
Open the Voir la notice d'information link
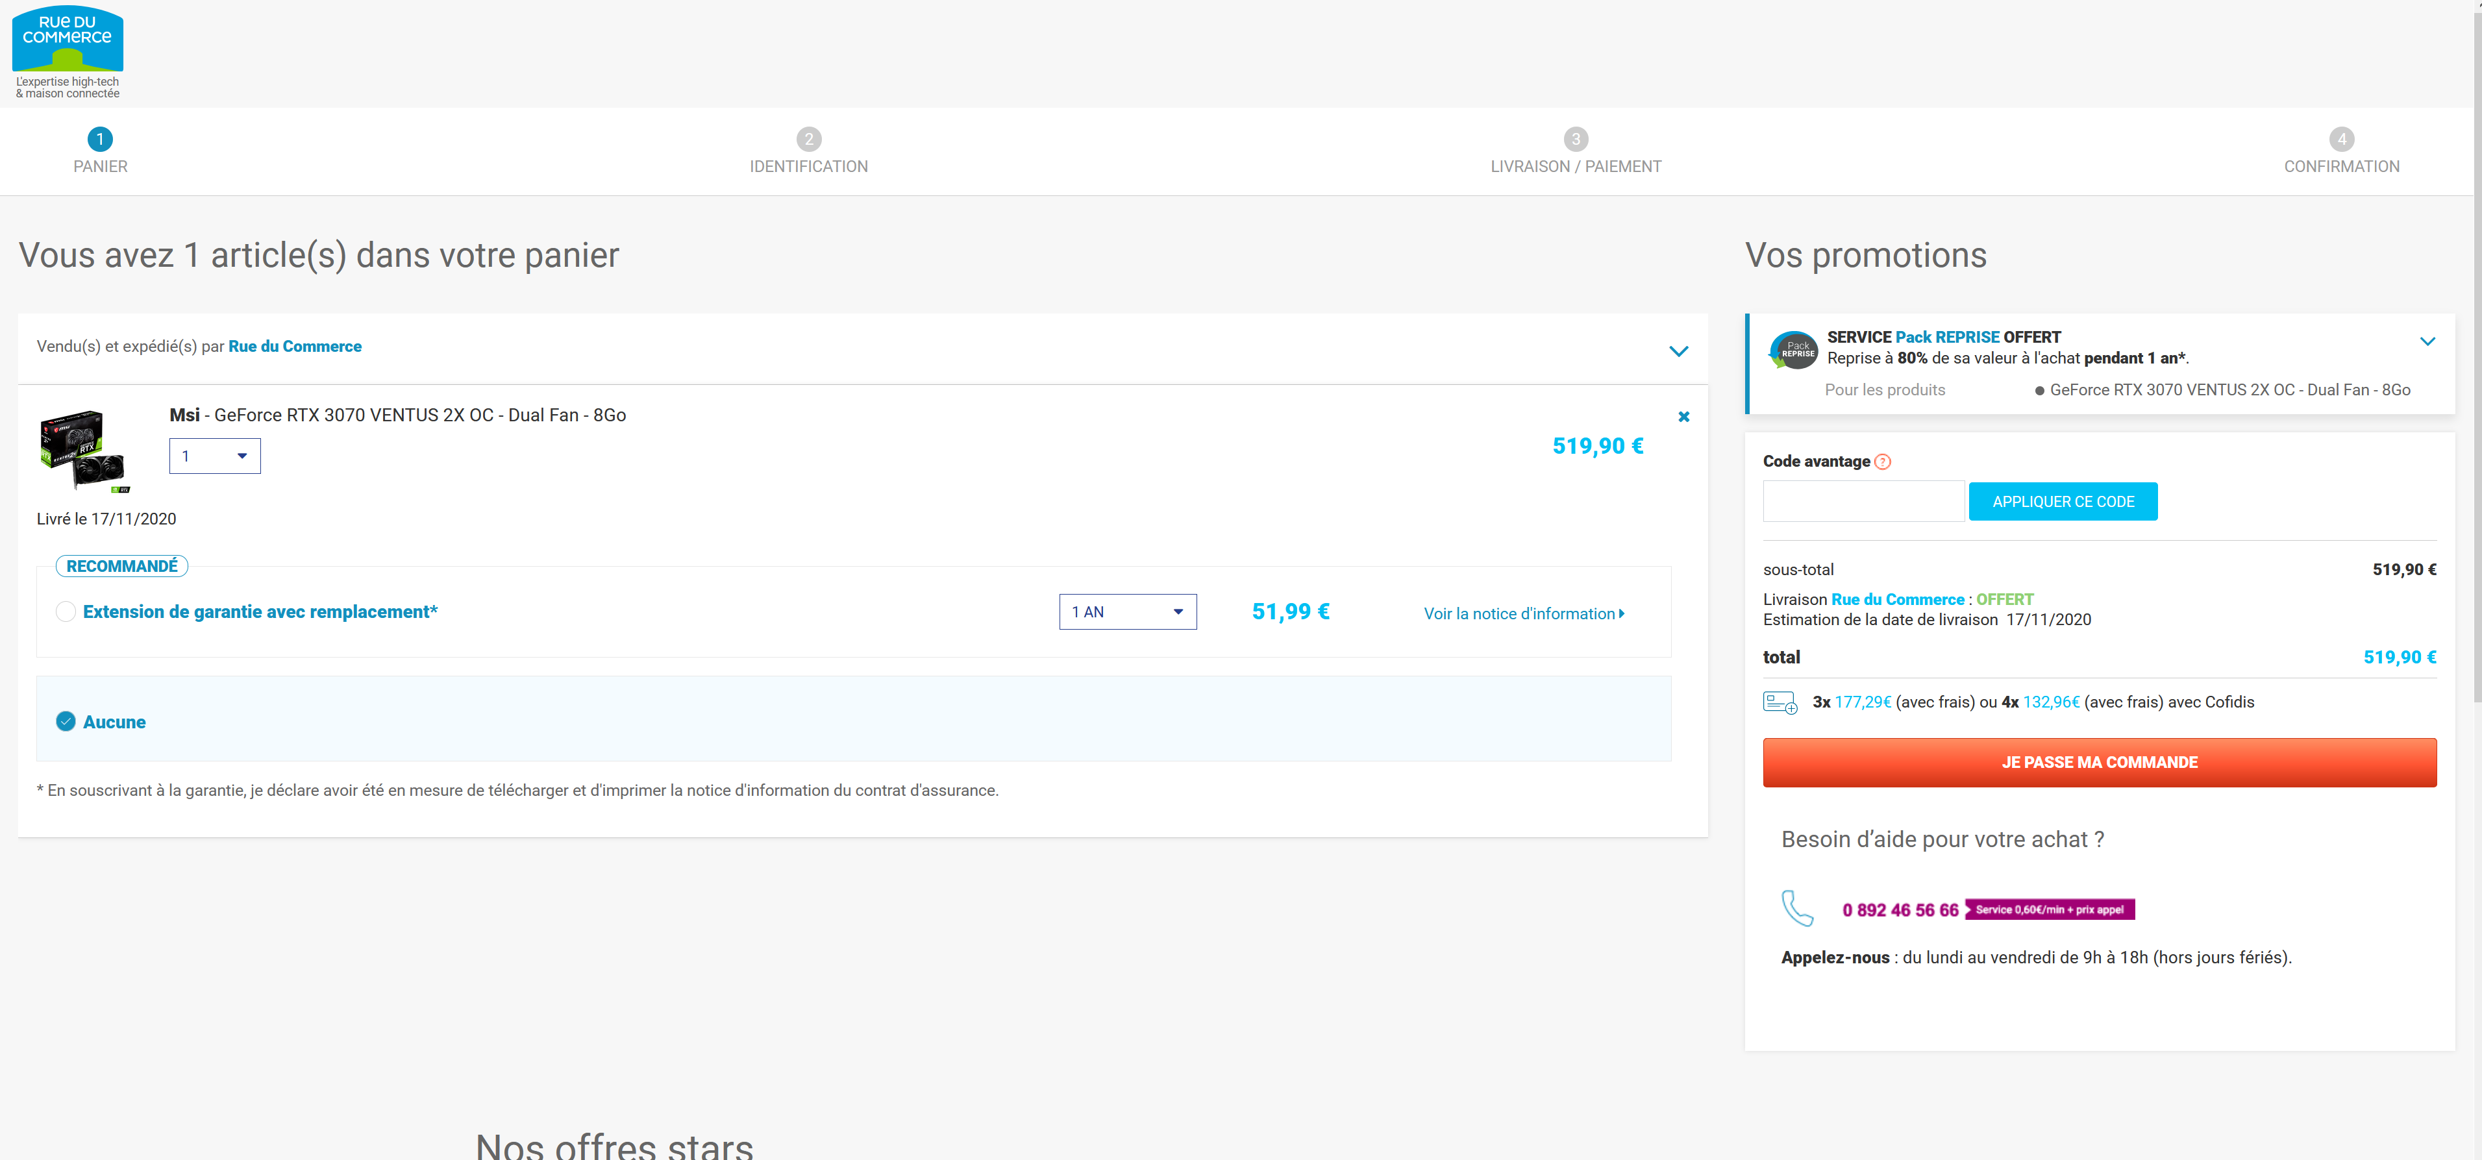click(1523, 615)
